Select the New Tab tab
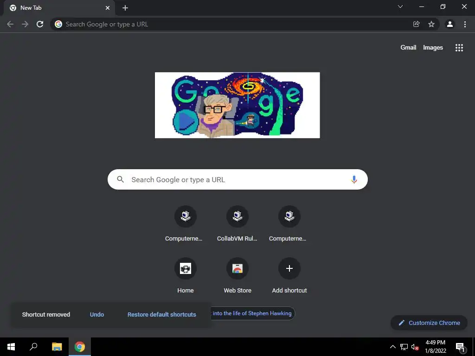Screen dimensions: 475x356 point(59,8)
